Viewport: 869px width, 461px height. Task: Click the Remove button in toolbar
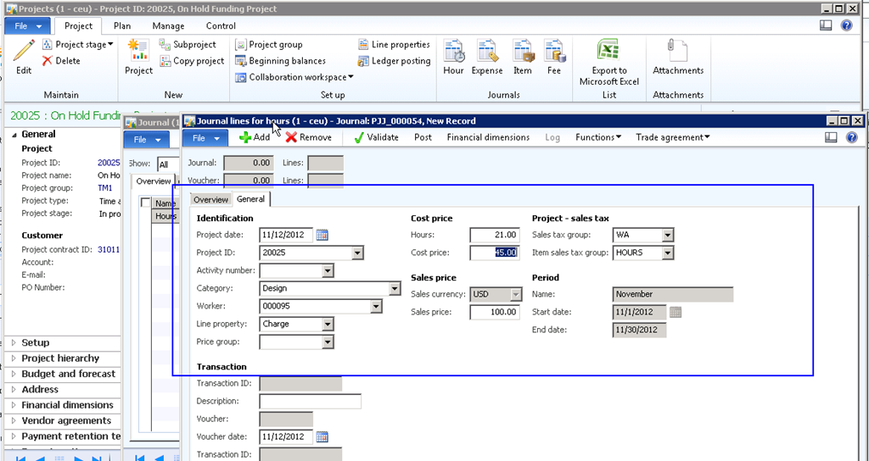309,137
